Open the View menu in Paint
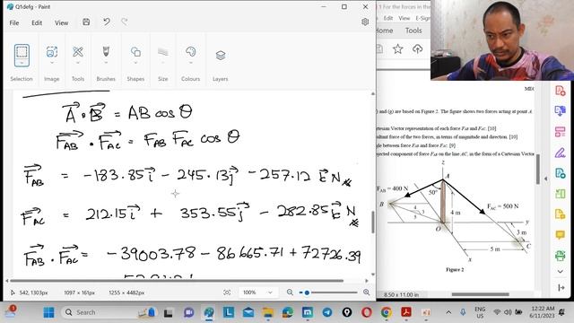This screenshot has width=574, height=323. click(62, 22)
